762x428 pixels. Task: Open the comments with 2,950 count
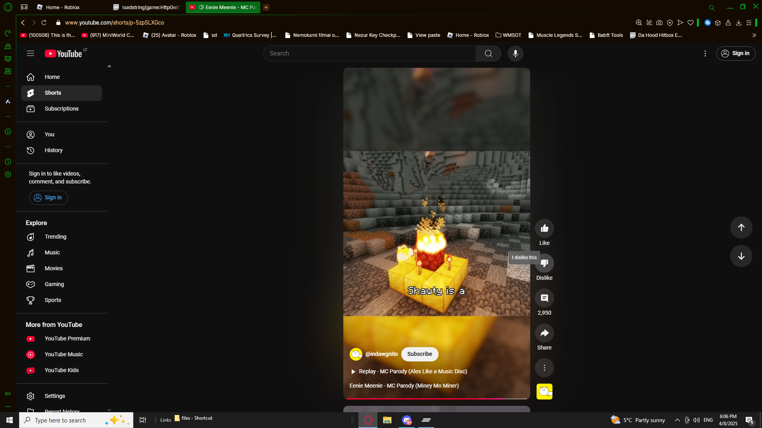click(x=544, y=298)
